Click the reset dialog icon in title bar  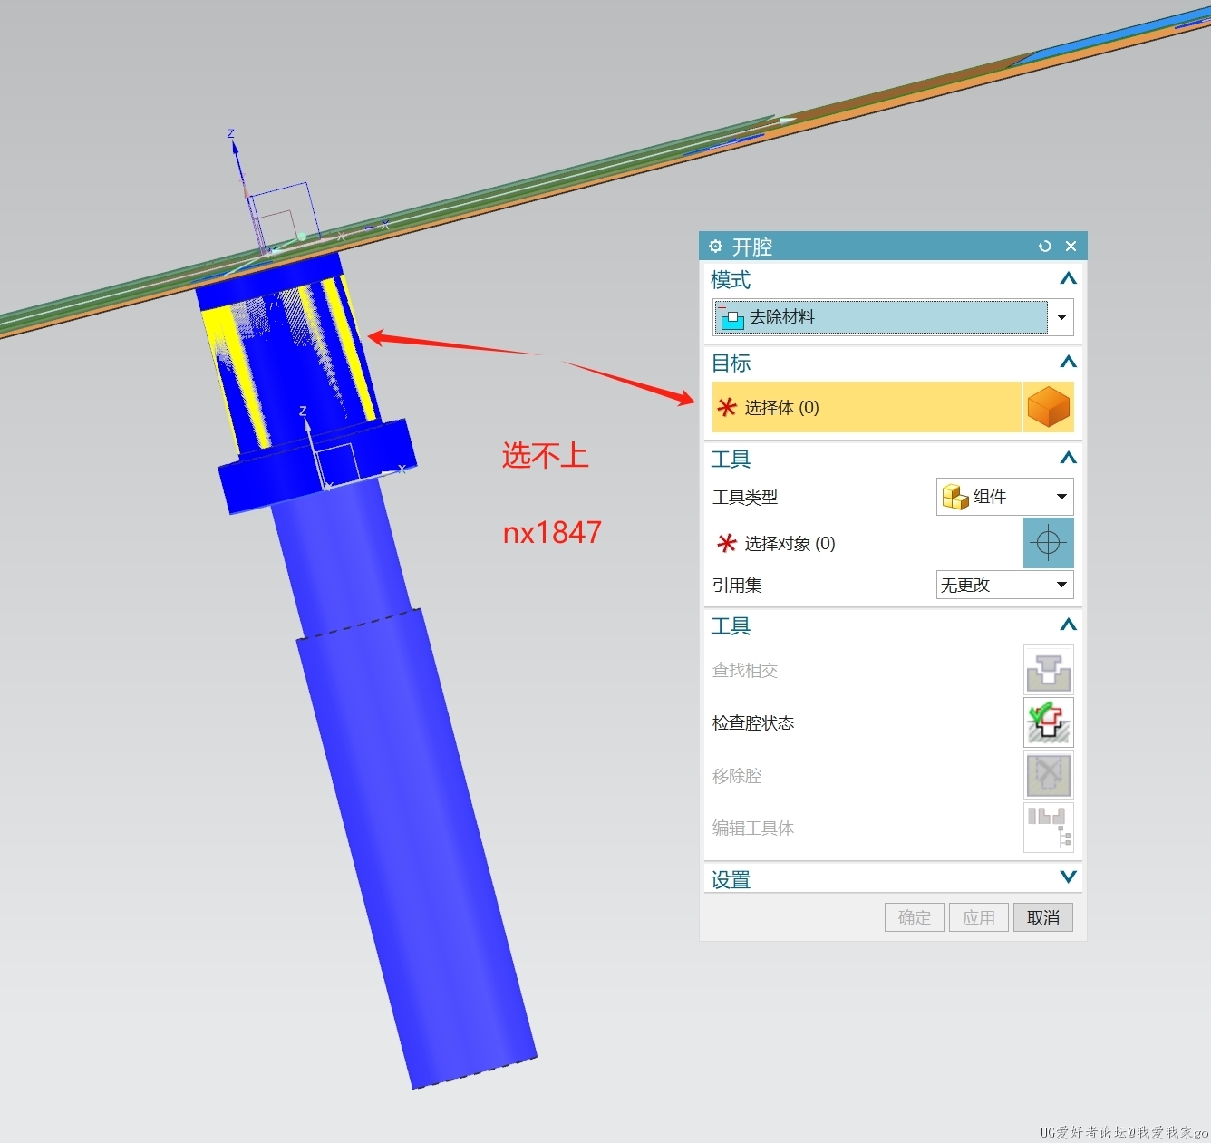point(1045,247)
